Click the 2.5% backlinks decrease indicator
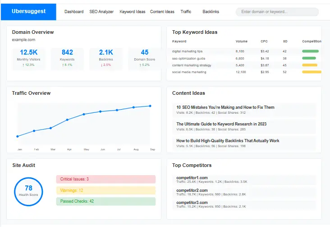Screen dimensions: 330x227 click(x=106, y=65)
